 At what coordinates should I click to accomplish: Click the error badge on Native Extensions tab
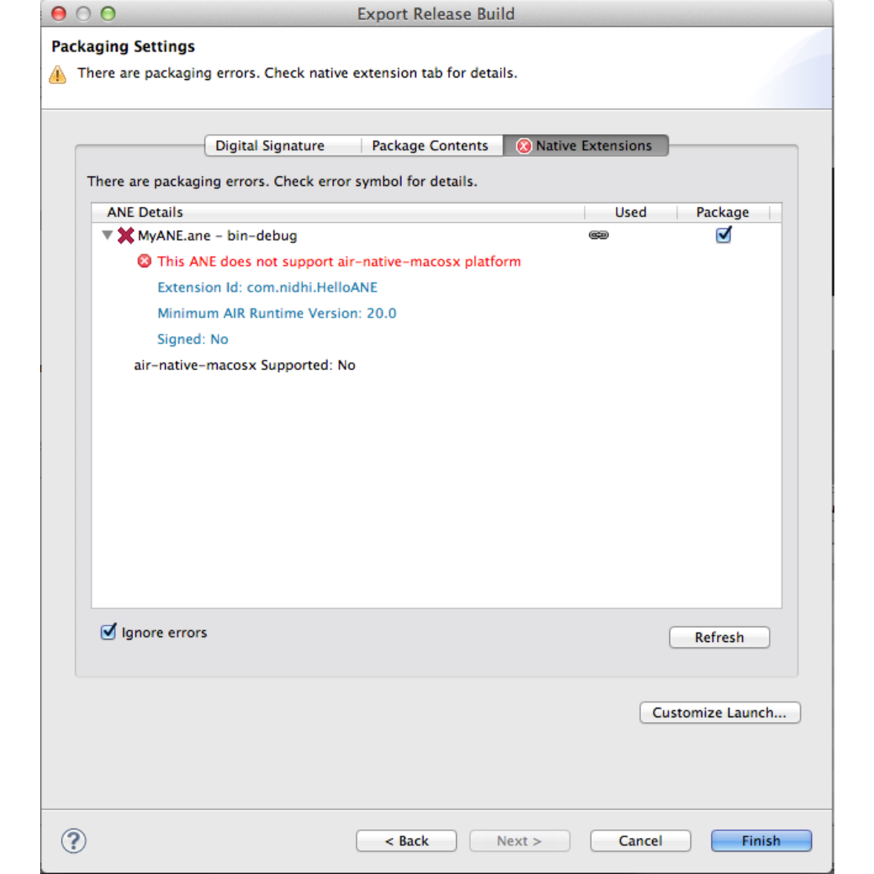[x=524, y=145]
